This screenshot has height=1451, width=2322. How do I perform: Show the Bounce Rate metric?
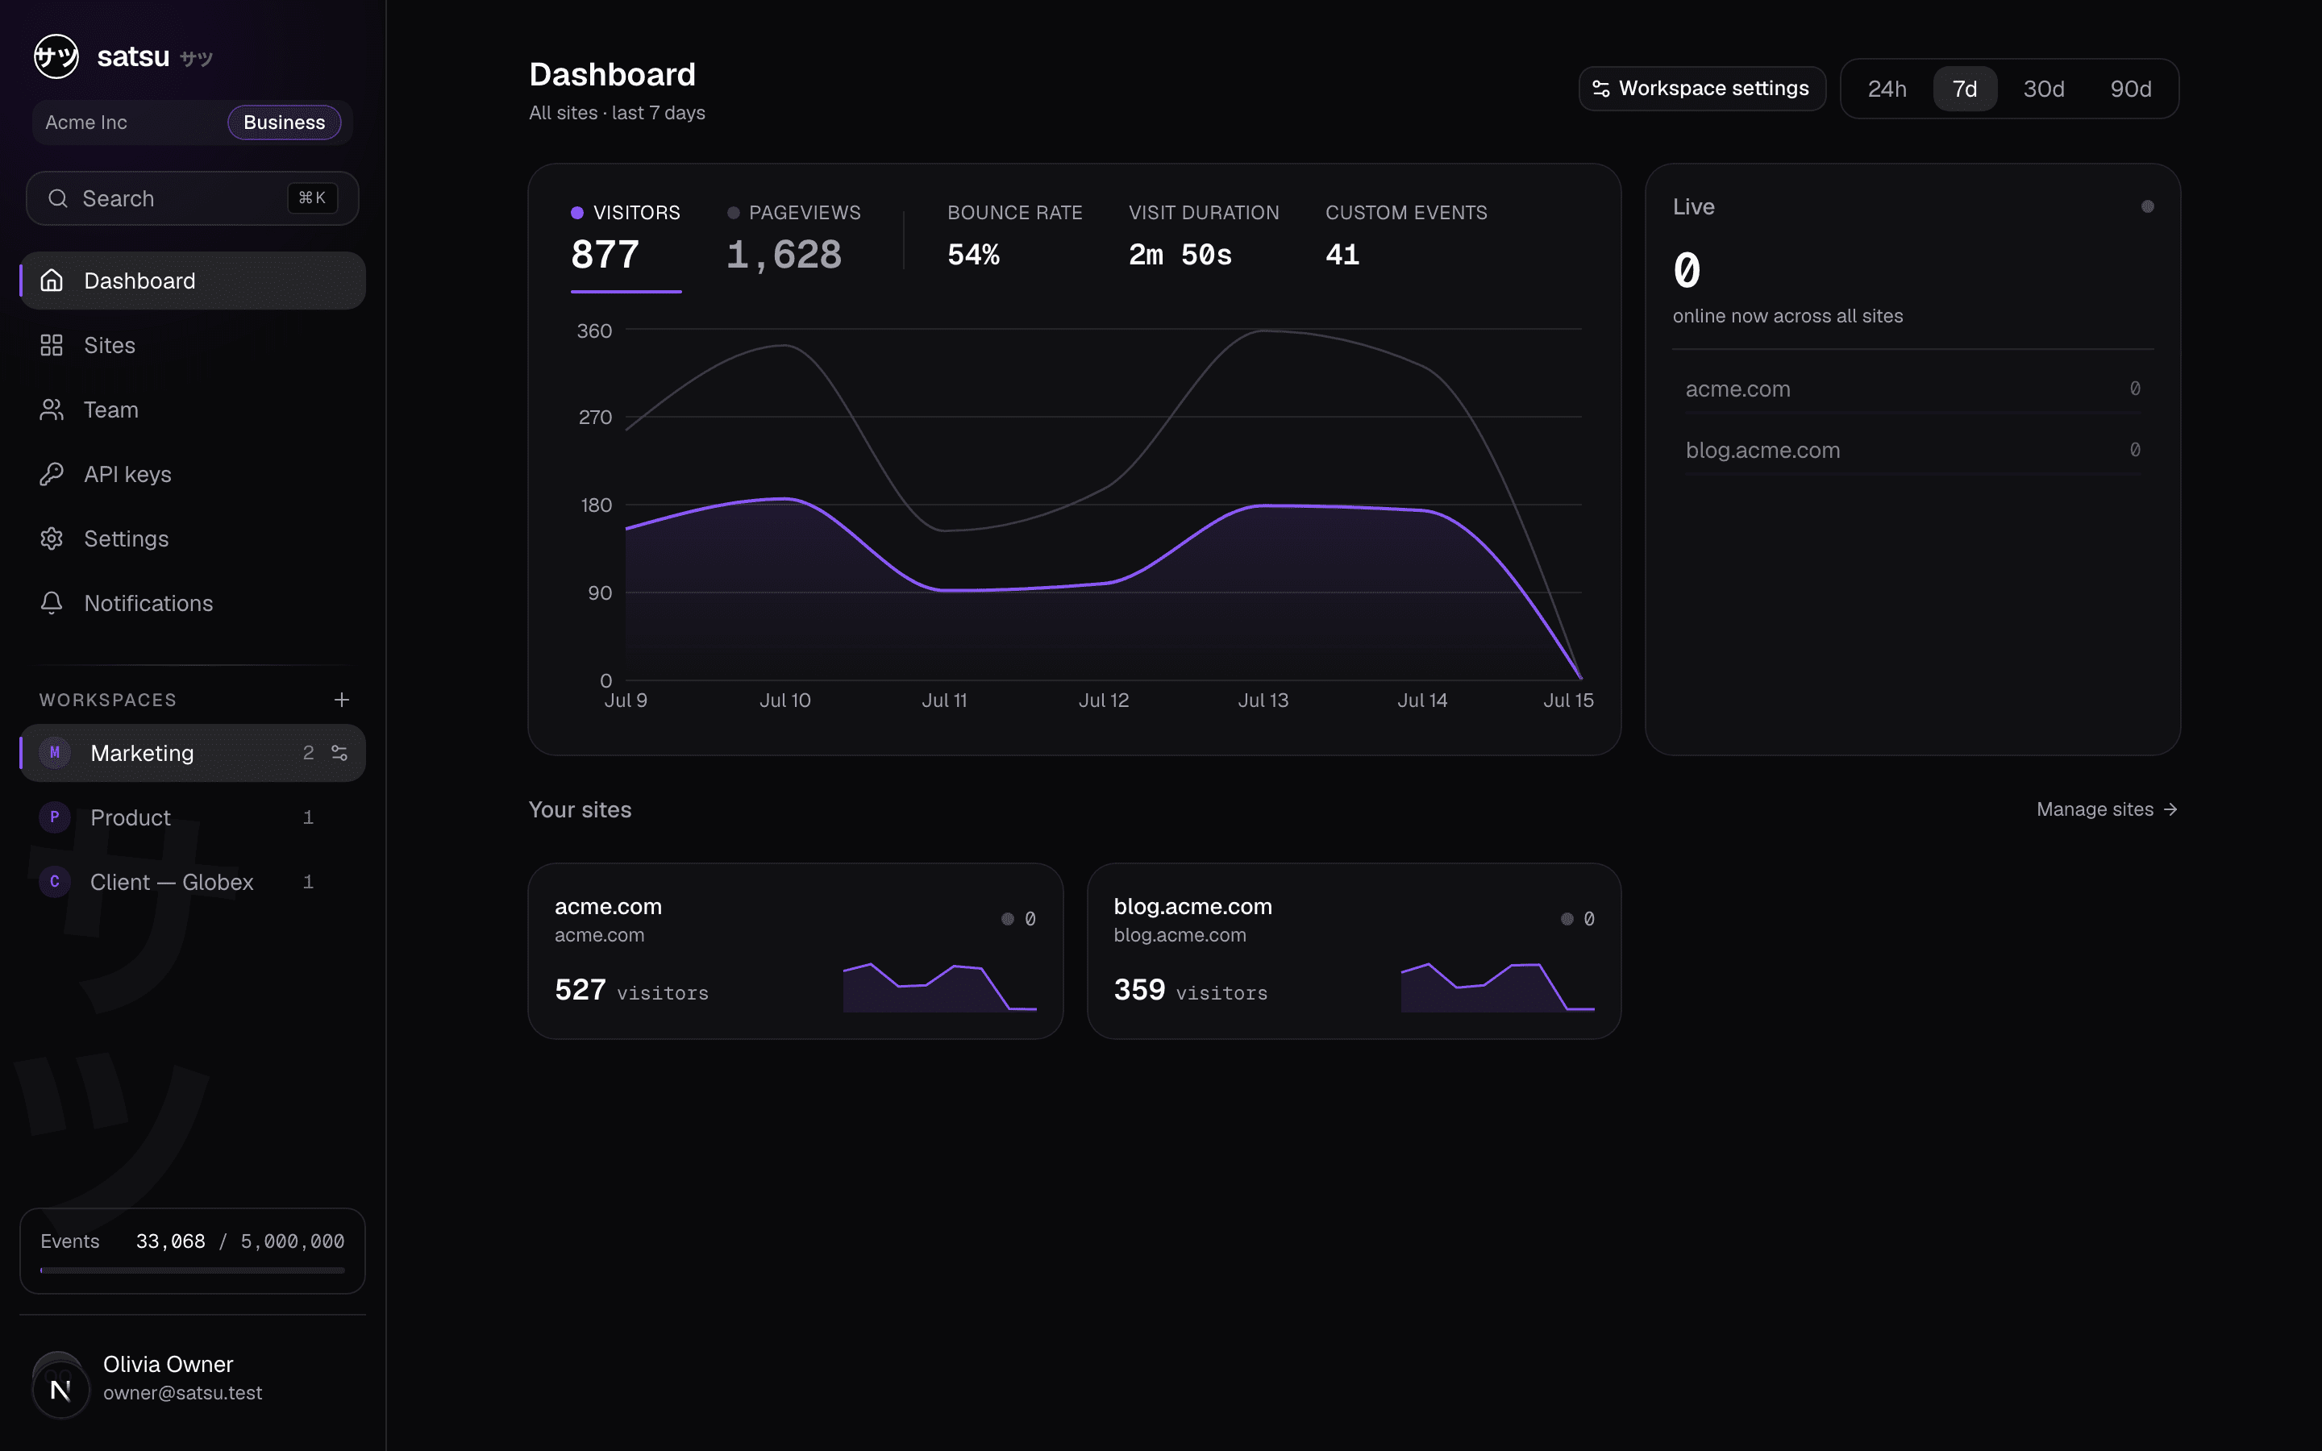(x=1014, y=235)
